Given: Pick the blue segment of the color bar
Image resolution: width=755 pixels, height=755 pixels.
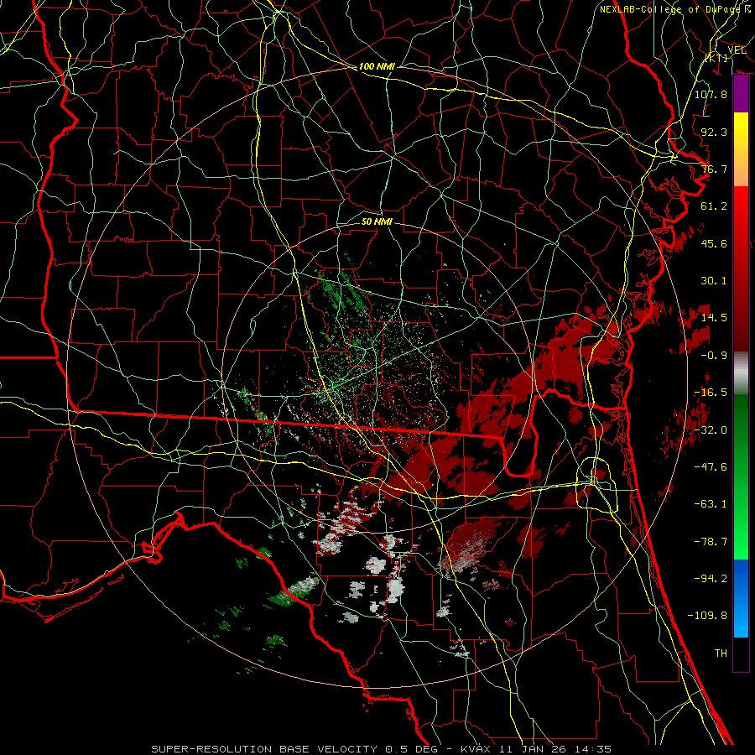Looking at the screenshot, I should click(x=741, y=598).
